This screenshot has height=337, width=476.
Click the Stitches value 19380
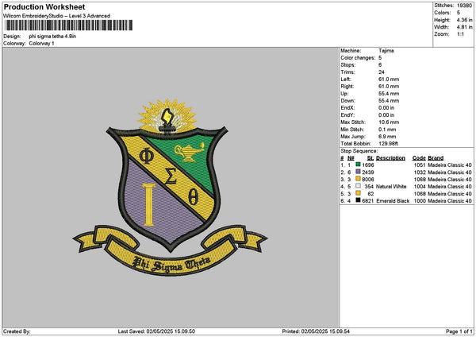click(x=464, y=6)
